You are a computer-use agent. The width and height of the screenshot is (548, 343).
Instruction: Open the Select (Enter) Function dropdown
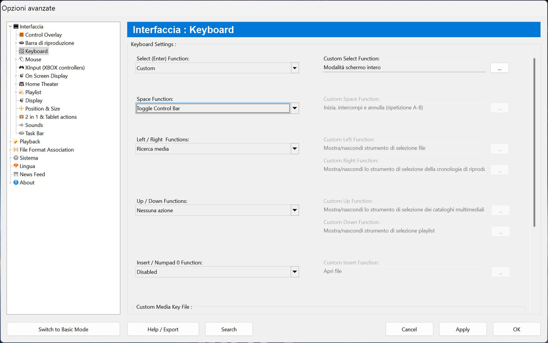[x=294, y=68]
